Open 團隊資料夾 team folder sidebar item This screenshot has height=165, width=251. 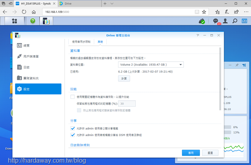[x=38, y=78]
